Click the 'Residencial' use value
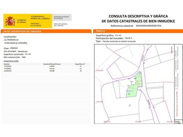Image resolution: width=183 pixels, height=137 pixels. [22, 51]
